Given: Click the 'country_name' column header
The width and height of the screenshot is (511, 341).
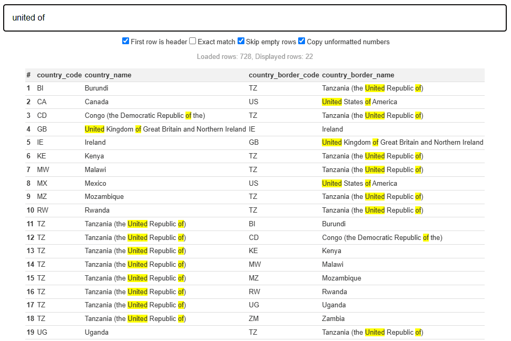Looking at the screenshot, I should tap(108, 75).
